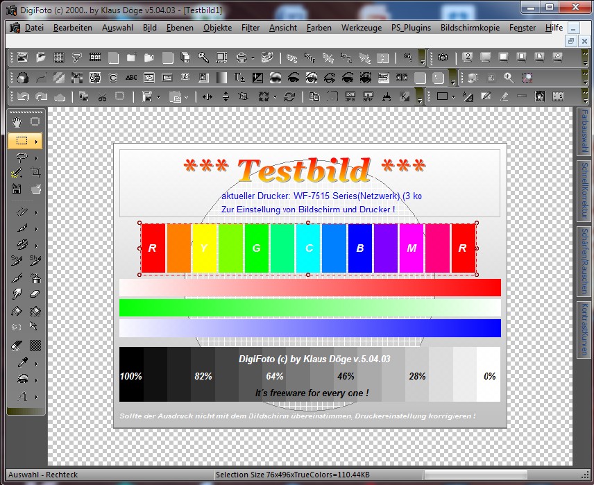Click the key icon in toolbar
This screenshot has height=485, width=594.
pos(203,58)
